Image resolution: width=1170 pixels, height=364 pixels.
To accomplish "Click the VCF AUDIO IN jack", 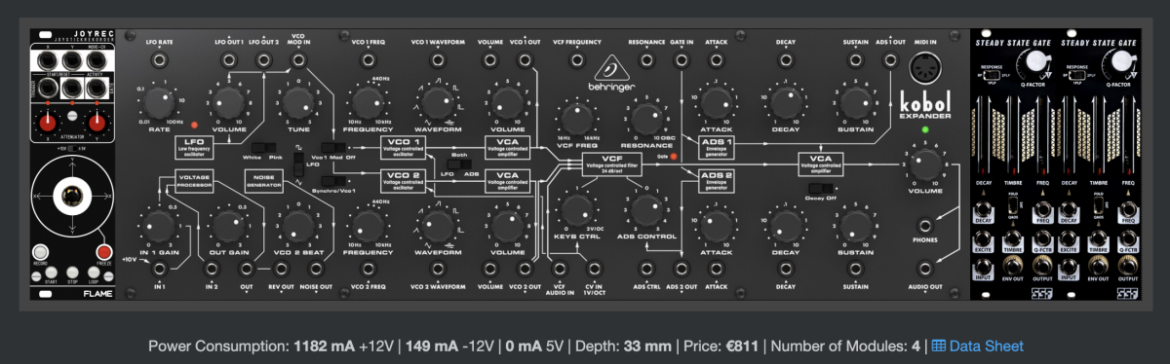I will click(x=560, y=270).
